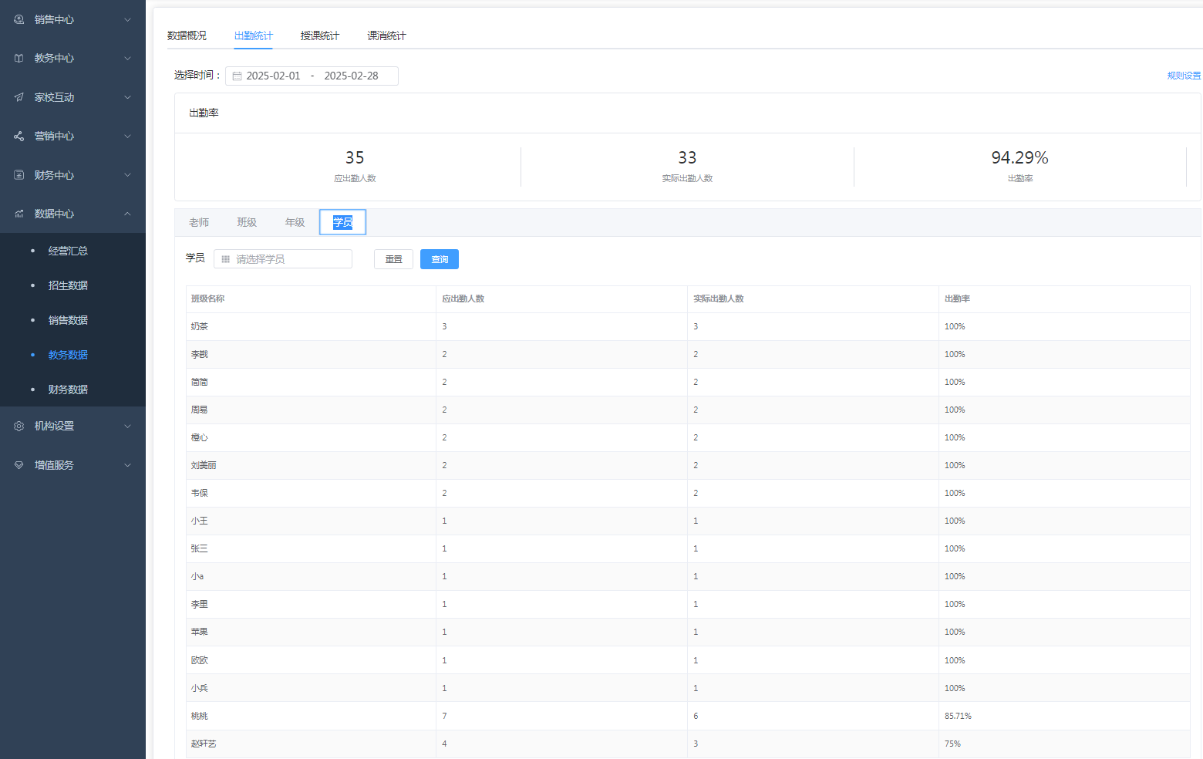The width and height of the screenshot is (1203, 759).
Task: Switch to the 数据概况 tab
Action: click(x=187, y=35)
